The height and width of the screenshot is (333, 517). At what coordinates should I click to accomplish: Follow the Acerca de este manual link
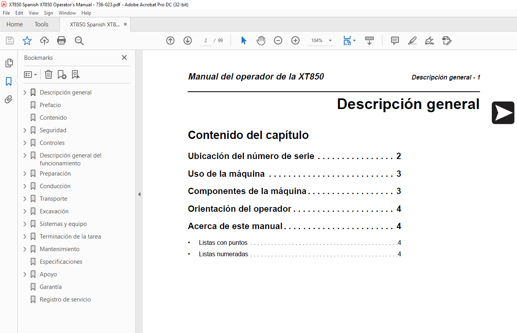point(294,226)
